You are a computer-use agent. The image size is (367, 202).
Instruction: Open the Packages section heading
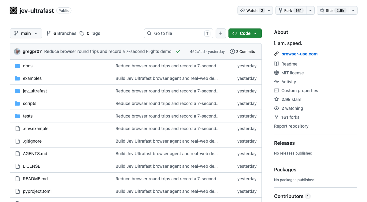[285, 170]
